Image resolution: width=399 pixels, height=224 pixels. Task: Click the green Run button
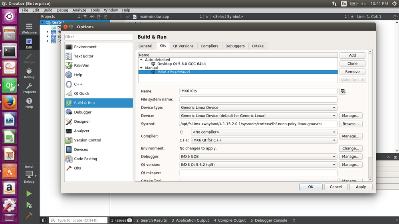(x=29, y=194)
